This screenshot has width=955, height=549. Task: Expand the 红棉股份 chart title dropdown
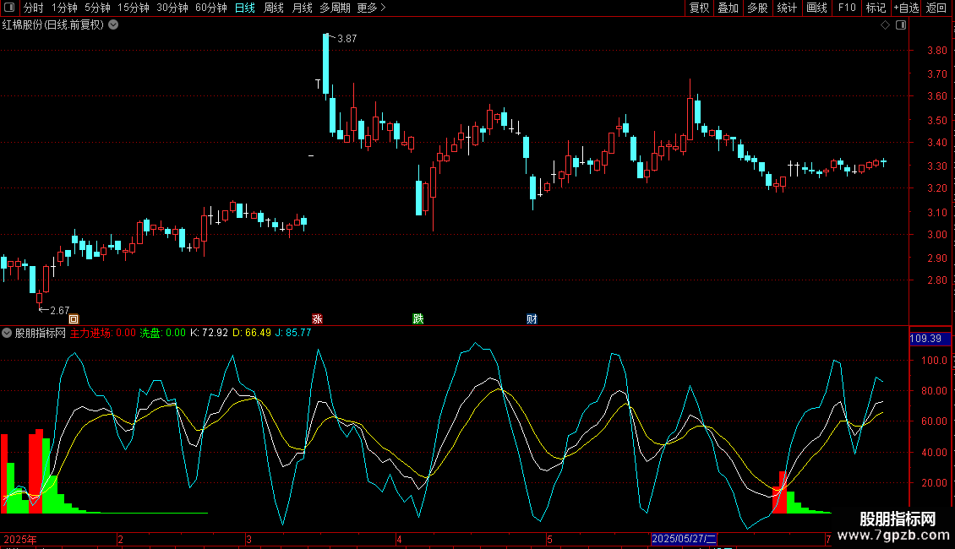[x=113, y=25]
